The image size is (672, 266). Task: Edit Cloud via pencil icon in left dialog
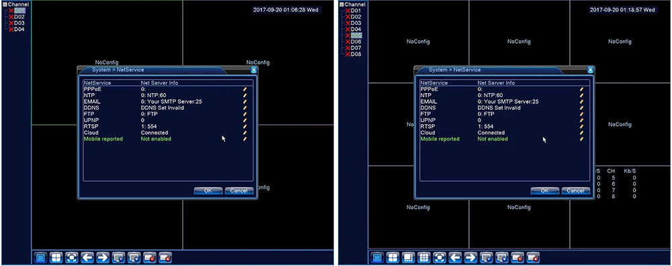(x=245, y=133)
